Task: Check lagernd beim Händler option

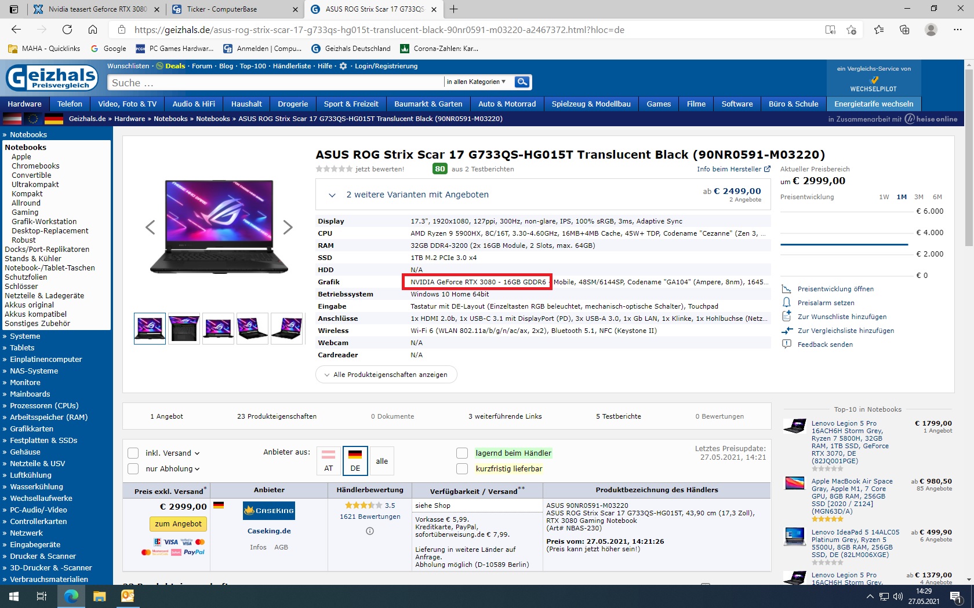Action: click(x=462, y=453)
